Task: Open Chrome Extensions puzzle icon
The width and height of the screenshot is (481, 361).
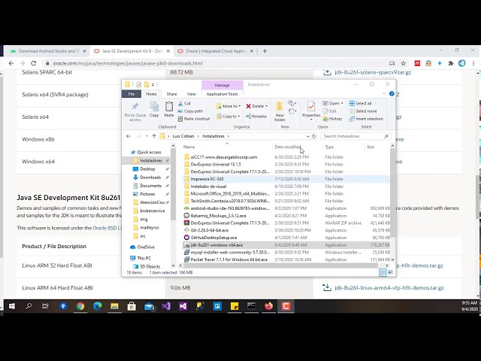Action: [x=451, y=63]
